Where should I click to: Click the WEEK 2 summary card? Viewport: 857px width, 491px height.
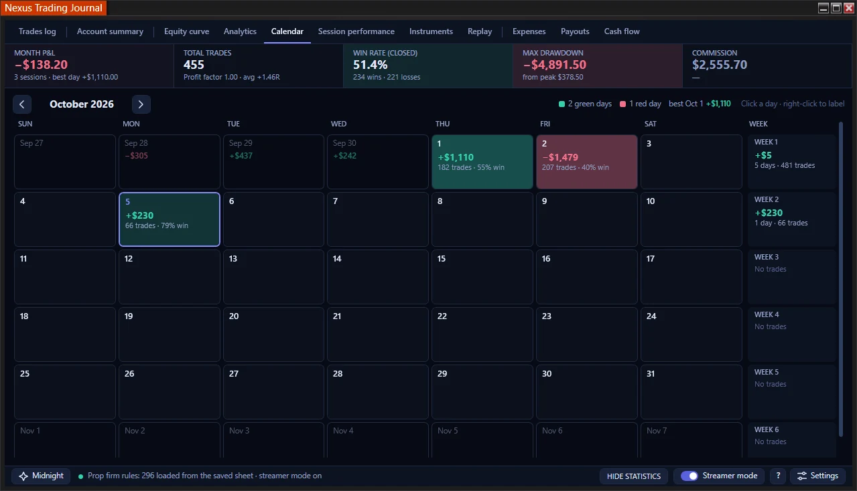point(792,219)
